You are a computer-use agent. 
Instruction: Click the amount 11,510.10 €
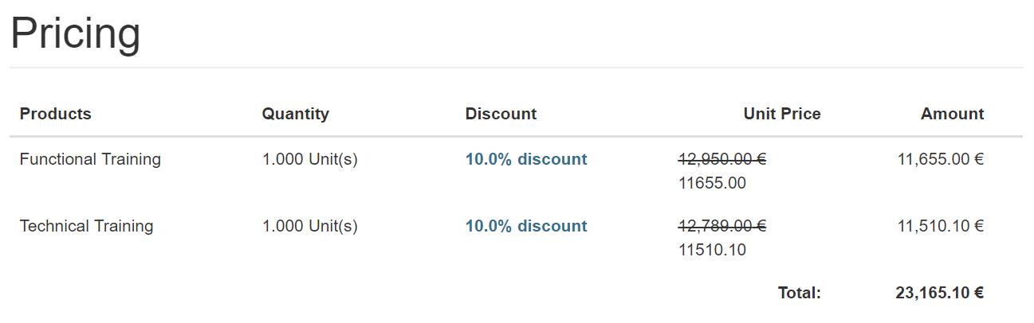[940, 226]
